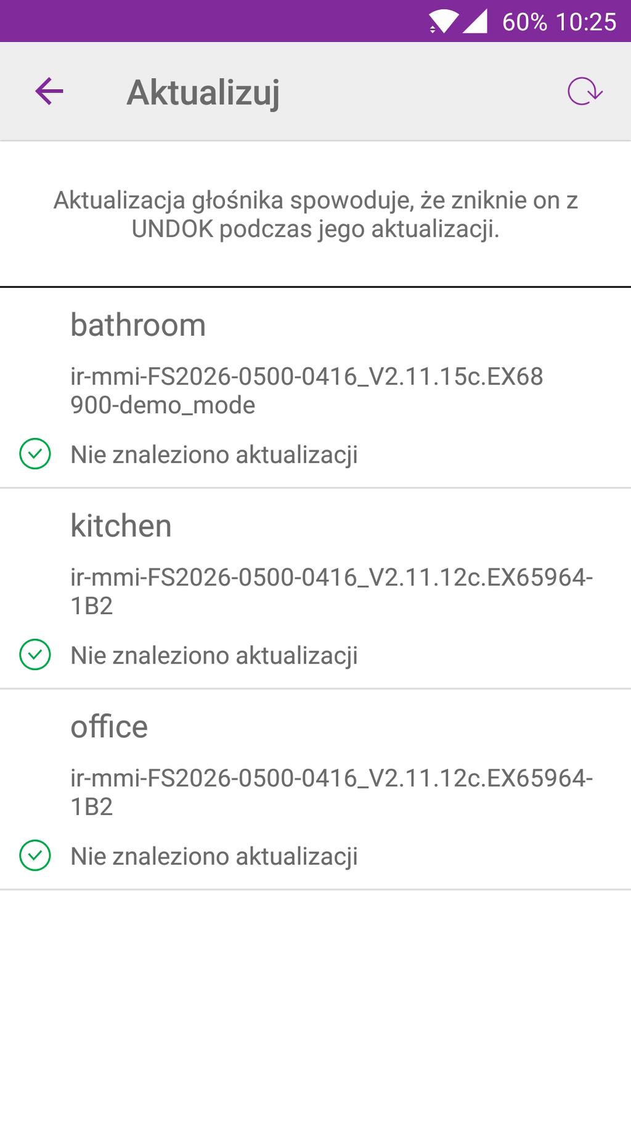631x1121 pixels.
Task: Tap the Wi-Fi status bar icon
Action: click(x=443, y=22)
